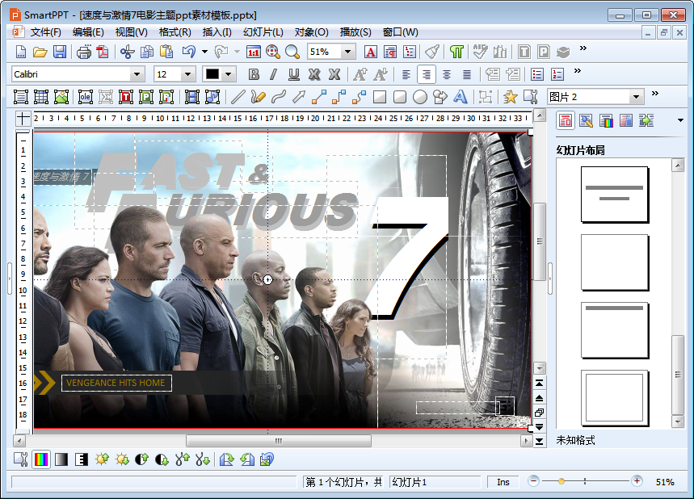Export to PDF icon
The width and height of the screenshot is (694, 499).
point(103,52)
